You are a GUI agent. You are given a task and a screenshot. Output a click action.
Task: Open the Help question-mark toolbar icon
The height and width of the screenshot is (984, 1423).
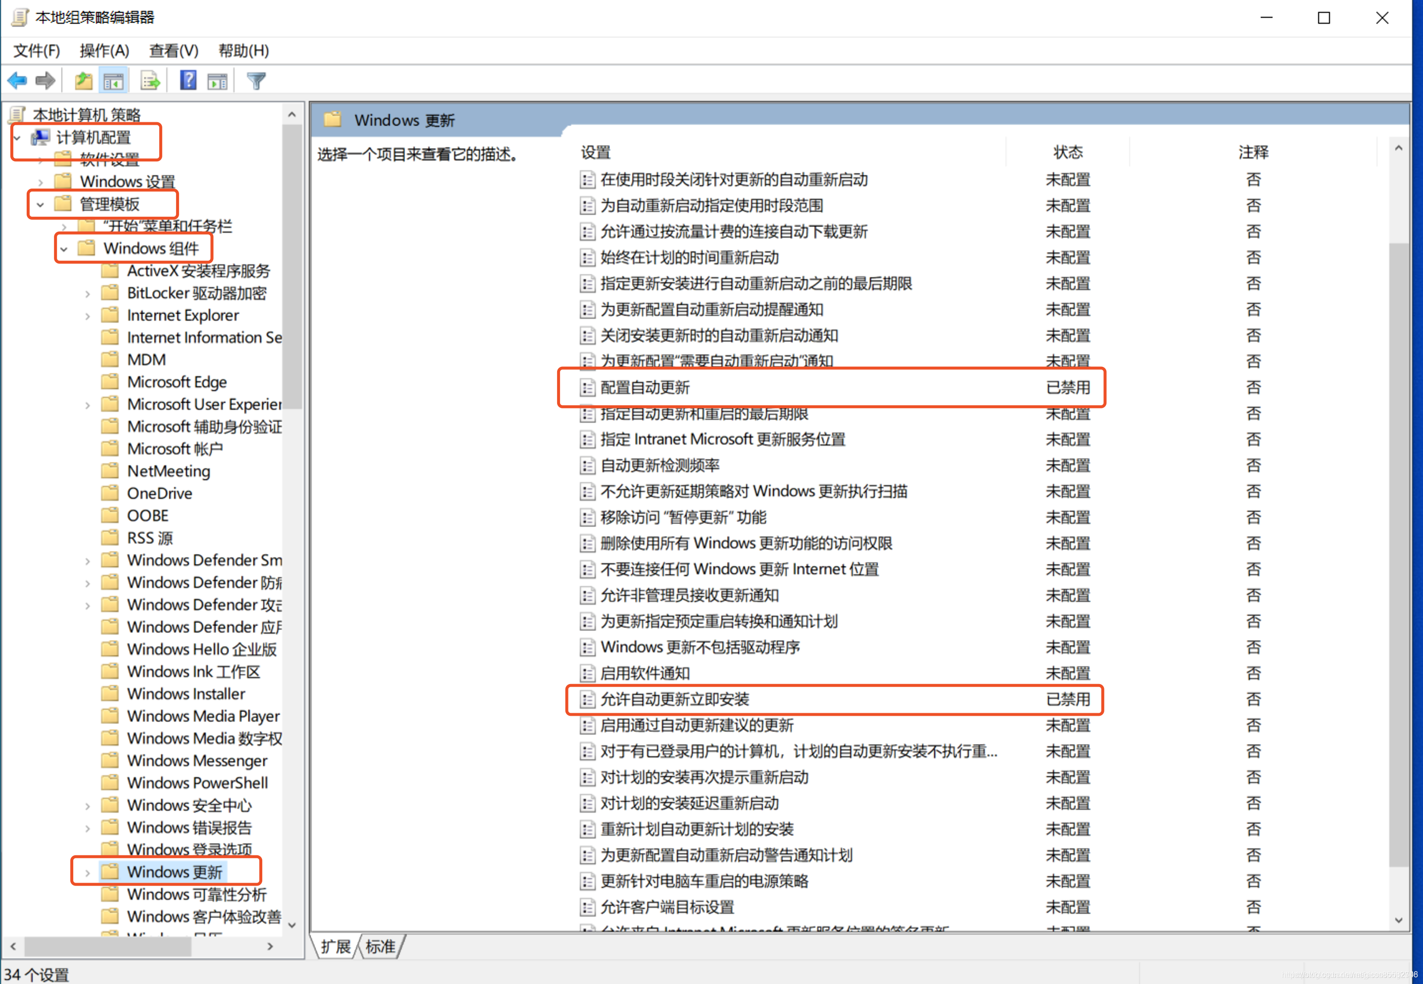click(x=188, y=80)
